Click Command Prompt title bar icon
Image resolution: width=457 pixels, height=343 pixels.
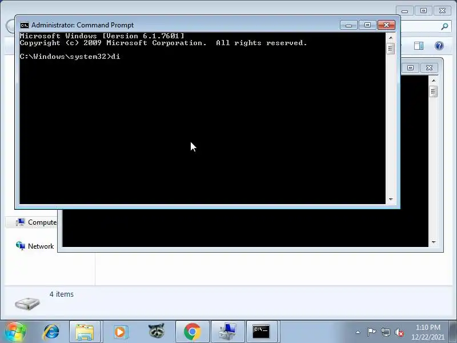(x=24, y=25)
